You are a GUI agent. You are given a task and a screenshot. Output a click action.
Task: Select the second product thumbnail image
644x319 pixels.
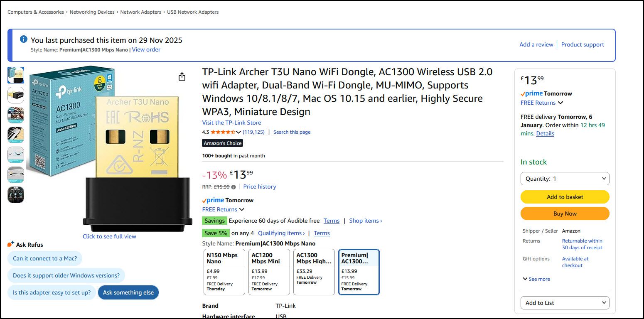point(16,95)
